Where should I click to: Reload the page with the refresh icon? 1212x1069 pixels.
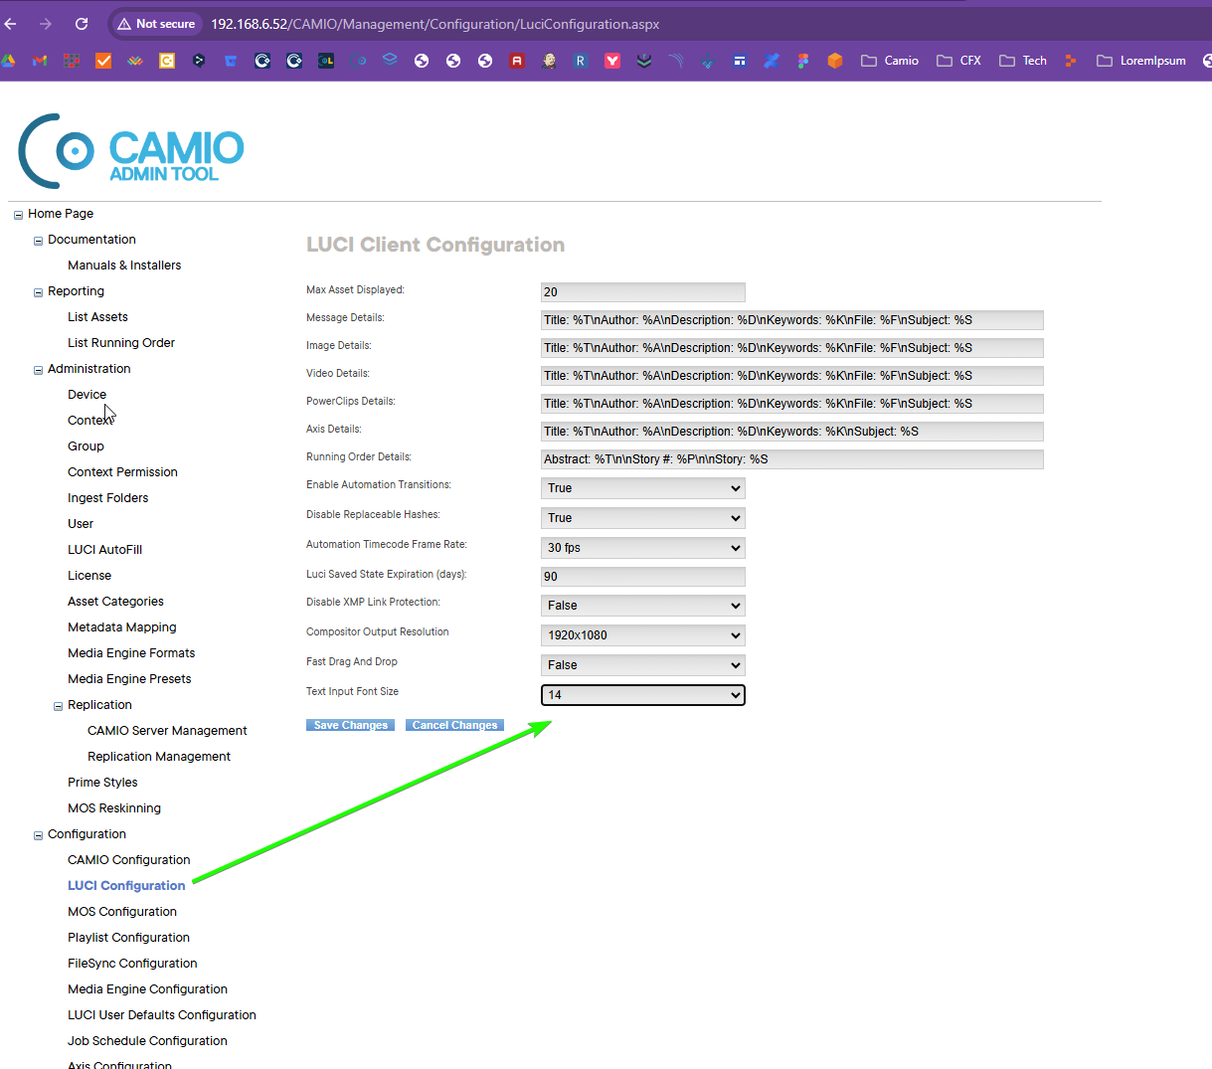click(82, 24)
